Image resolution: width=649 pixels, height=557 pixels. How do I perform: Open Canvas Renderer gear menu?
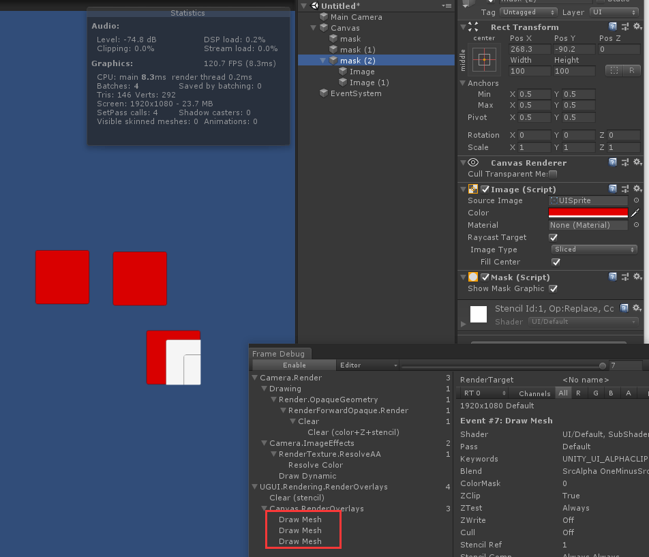tap(638, 162)
